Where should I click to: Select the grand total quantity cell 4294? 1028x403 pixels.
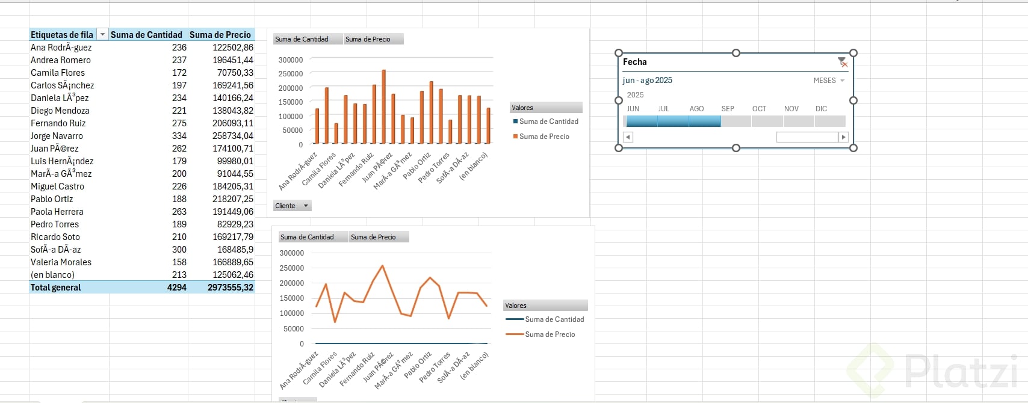(148, 288)
